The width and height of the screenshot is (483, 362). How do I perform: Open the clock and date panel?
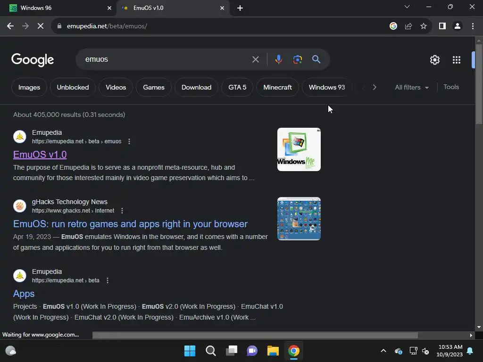tap(450, 351)
